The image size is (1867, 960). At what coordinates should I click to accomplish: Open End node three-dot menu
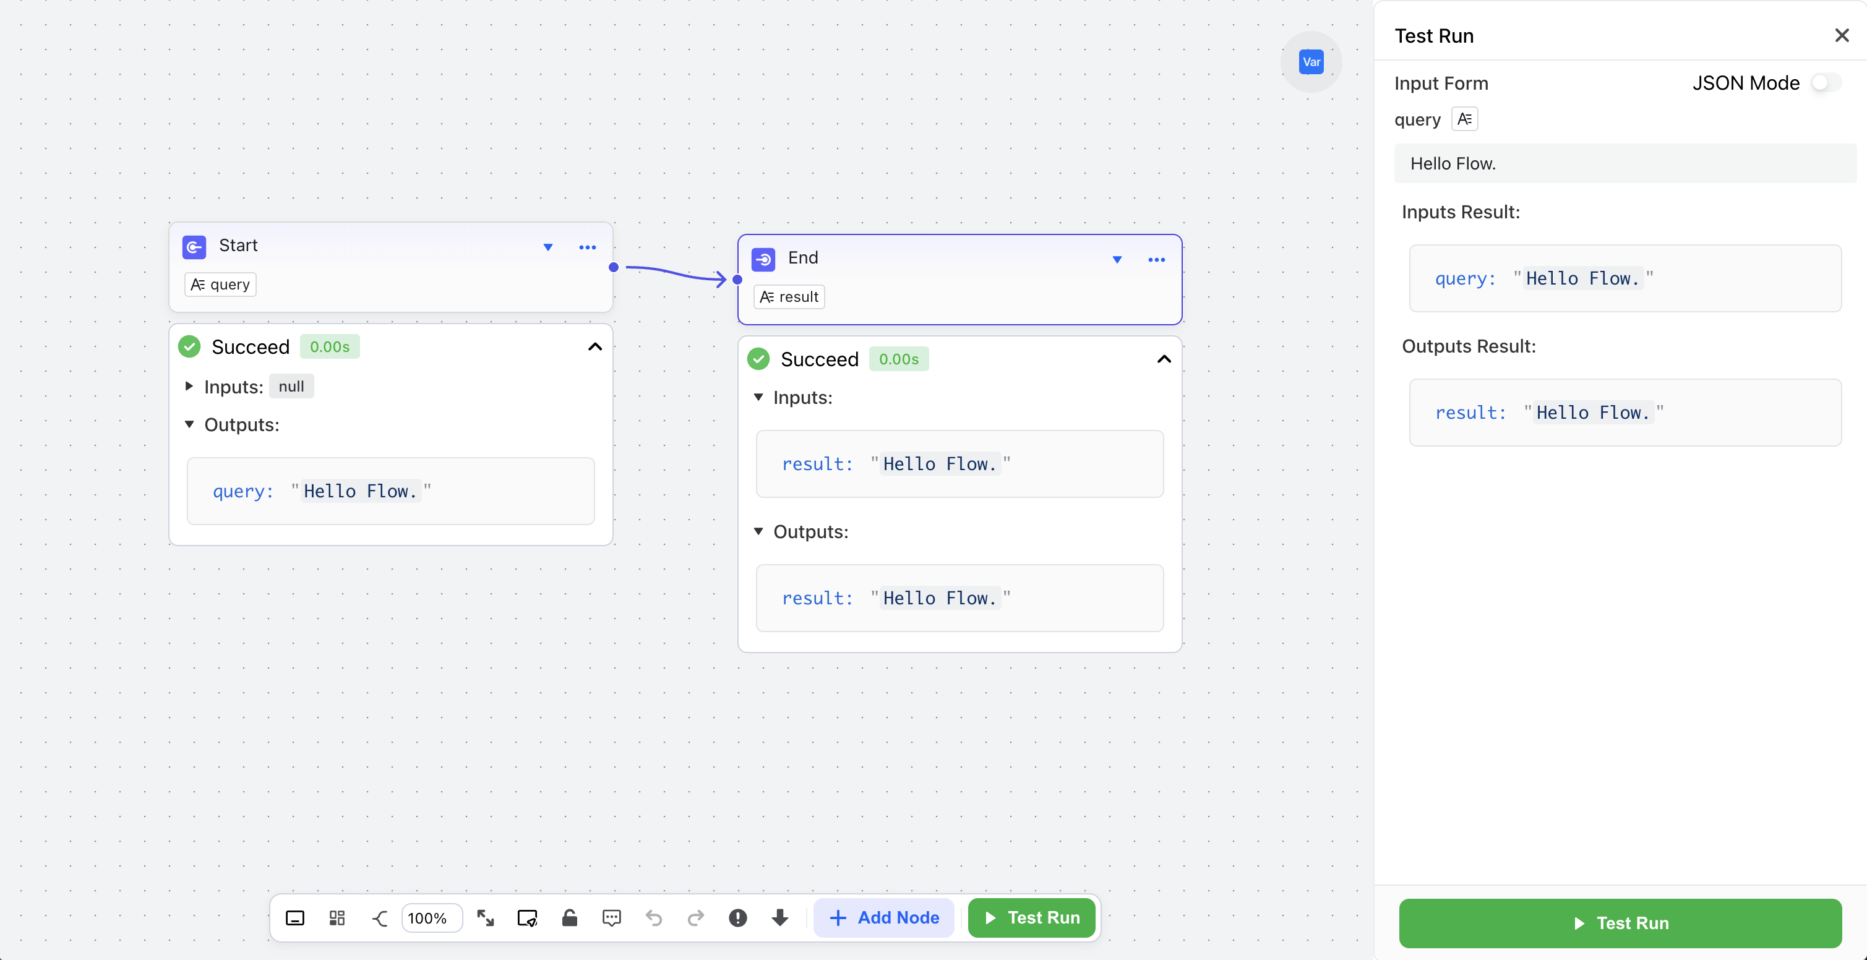pyautogui.click(x=1156, y=259)
